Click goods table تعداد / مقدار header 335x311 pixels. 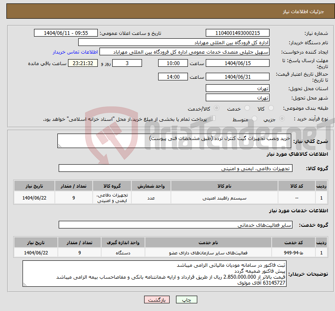tap(74, 186)
